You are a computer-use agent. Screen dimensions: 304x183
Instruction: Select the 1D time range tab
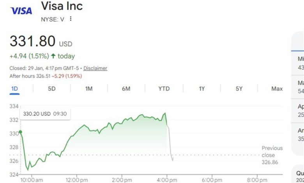tap(14, 89)
